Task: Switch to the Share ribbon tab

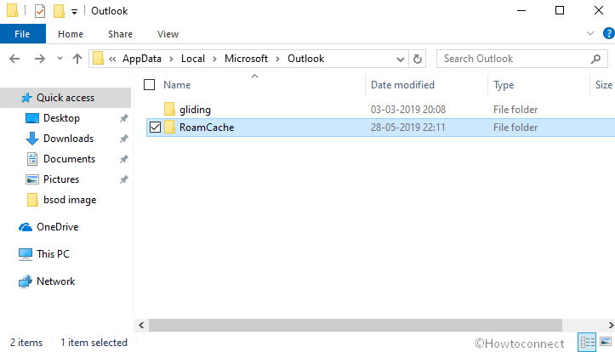Action: (120, 34)
